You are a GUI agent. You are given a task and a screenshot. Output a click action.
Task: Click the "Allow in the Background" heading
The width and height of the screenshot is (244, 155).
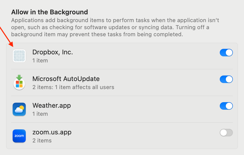coord(49,12)
